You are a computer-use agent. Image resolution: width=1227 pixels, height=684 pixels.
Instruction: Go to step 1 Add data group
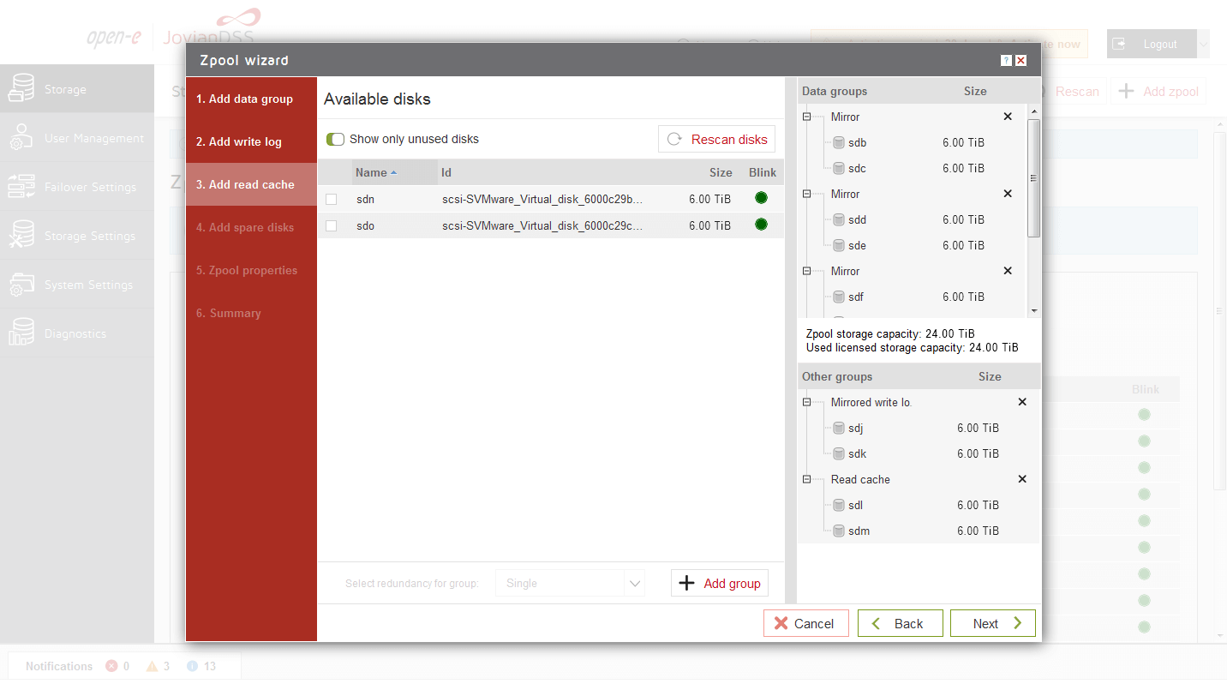click(x=244, y=99)
